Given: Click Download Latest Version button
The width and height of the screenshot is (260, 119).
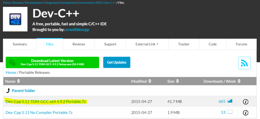Looking at the screenshot, I should 52,62.
